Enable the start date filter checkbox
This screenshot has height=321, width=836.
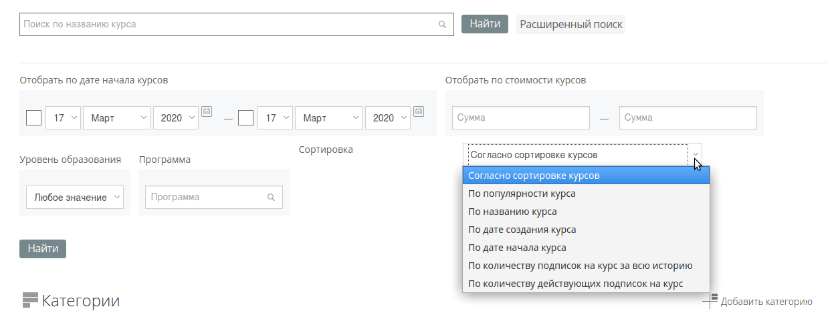33,118
